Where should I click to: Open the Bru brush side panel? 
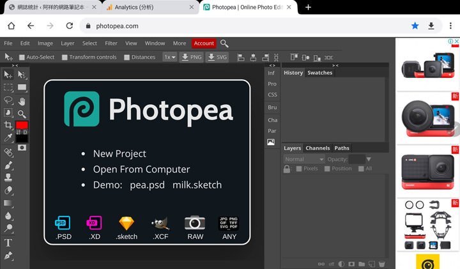(x=272, y=107)
